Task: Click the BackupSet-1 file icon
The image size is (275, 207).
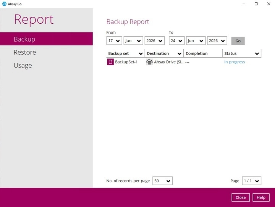Action: [110, 62]
